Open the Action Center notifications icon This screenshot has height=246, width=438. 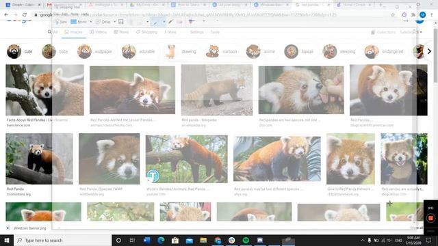[429, 240]
